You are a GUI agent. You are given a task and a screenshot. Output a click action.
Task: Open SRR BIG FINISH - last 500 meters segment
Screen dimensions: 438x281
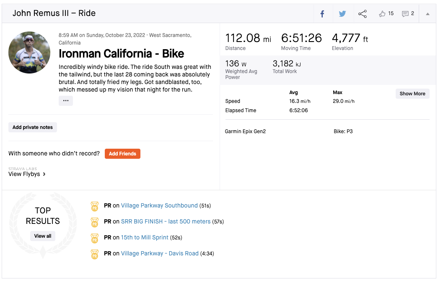pyautogui.click(x=166, y=222)
